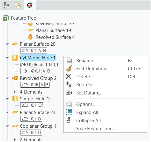Click the Planar Surface 20 icon

[15, 44]
